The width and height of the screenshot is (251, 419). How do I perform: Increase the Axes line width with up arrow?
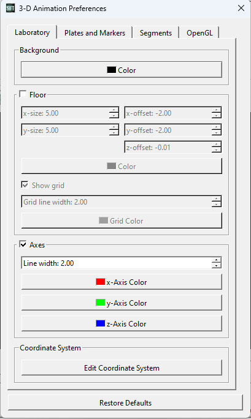pos(216,260)
